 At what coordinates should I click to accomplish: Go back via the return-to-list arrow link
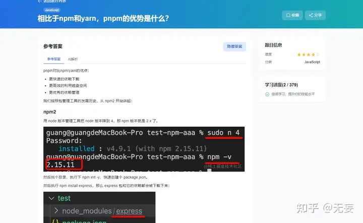coord(52,1)
